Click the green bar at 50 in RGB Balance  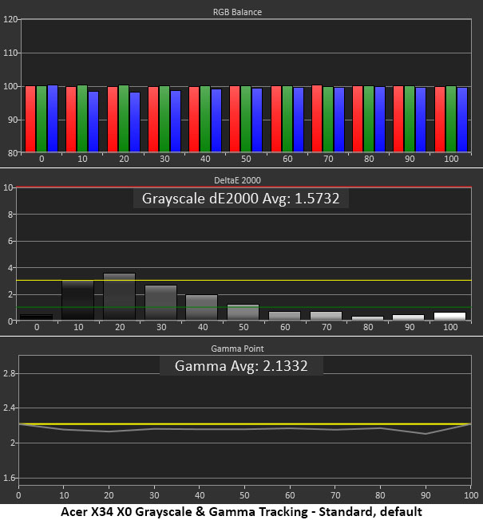(246, 119)
